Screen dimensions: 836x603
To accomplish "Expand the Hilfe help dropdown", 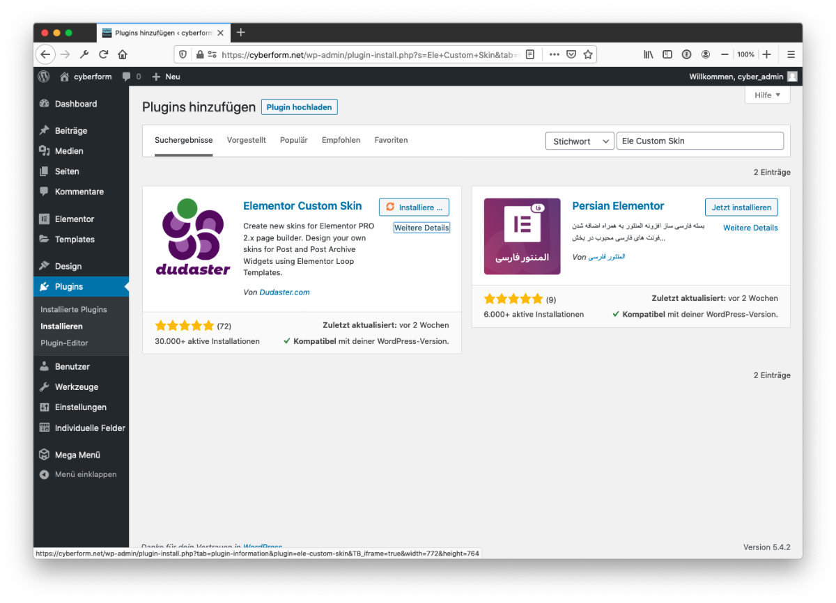I will (767, 95).
